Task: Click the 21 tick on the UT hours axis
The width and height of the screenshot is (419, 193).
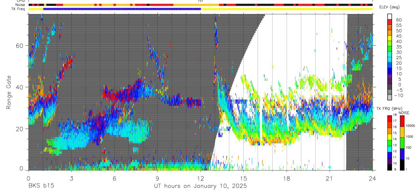Action: [330, 178]
